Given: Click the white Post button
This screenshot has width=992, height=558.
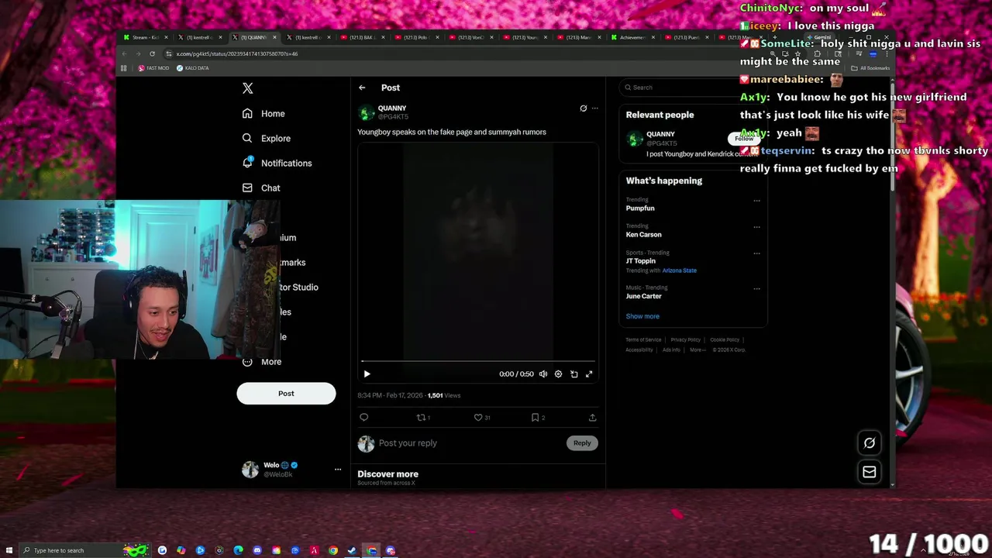Looking at the screenshot, I should pyautogui.click(x=286, y=394).
